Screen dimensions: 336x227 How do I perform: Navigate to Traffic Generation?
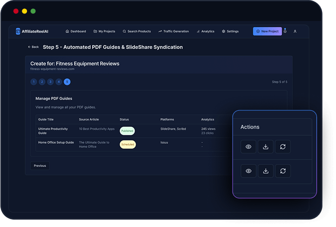(174, 31)
